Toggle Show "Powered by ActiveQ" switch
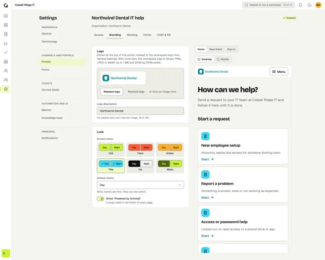Image resolution: width=325 pixels, height=260 pixels. [100, 199]
